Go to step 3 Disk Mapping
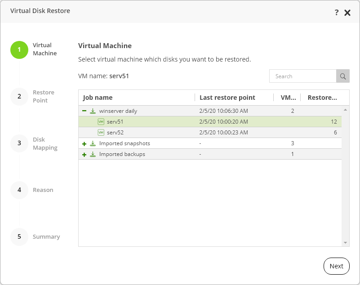This screenshot has height=285, width=360. tap(19, 143)
